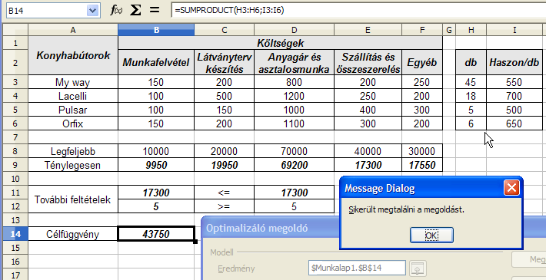Screen dimensions: 546x280
Task: Click the cell with 70000
Action: (x=295, y=151)
